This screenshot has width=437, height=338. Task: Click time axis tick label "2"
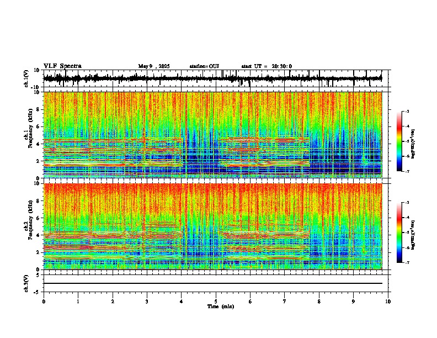pos(113,302)
